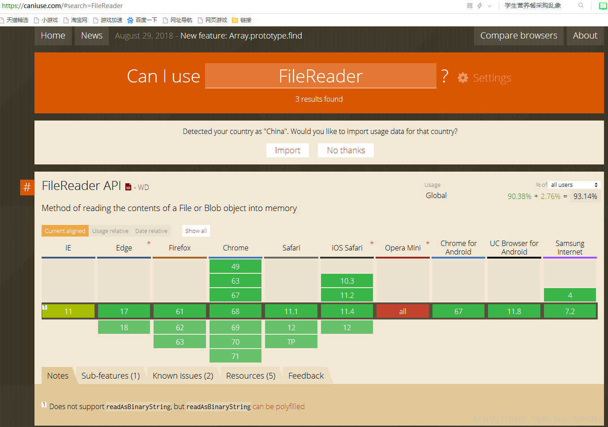Image resolution: width=608 pixels, height=427 pixels.
Task: Open the 游戏加速 bookmark
Action: tap(107, 20)
